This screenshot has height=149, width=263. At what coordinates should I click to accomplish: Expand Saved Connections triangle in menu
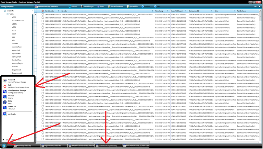pos(3,140)
